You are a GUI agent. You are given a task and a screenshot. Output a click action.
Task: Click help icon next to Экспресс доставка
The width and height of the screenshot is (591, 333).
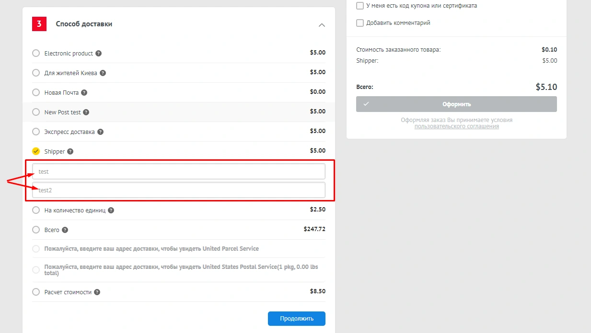tap(100, 132)
